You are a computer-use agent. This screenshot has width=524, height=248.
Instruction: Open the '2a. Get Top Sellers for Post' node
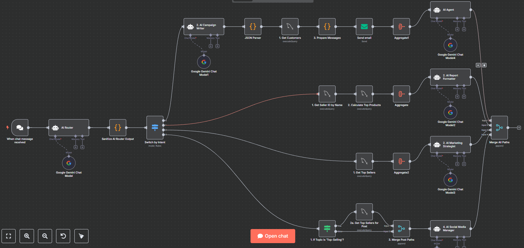pos(364,212)
